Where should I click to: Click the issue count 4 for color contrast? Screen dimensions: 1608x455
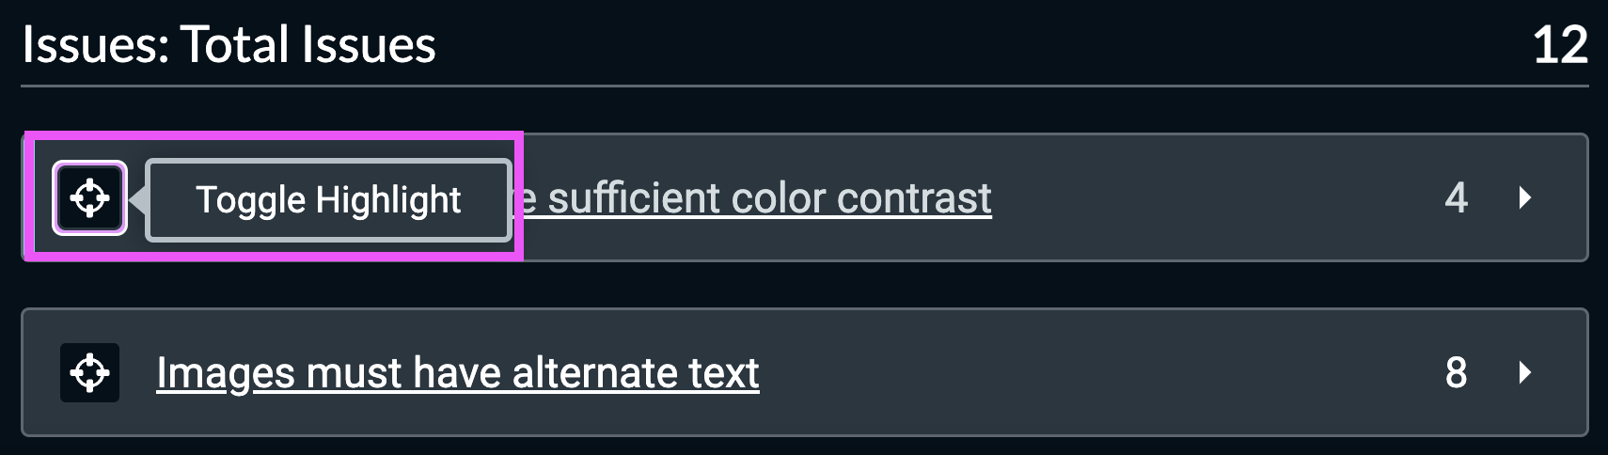point(1456,197)
